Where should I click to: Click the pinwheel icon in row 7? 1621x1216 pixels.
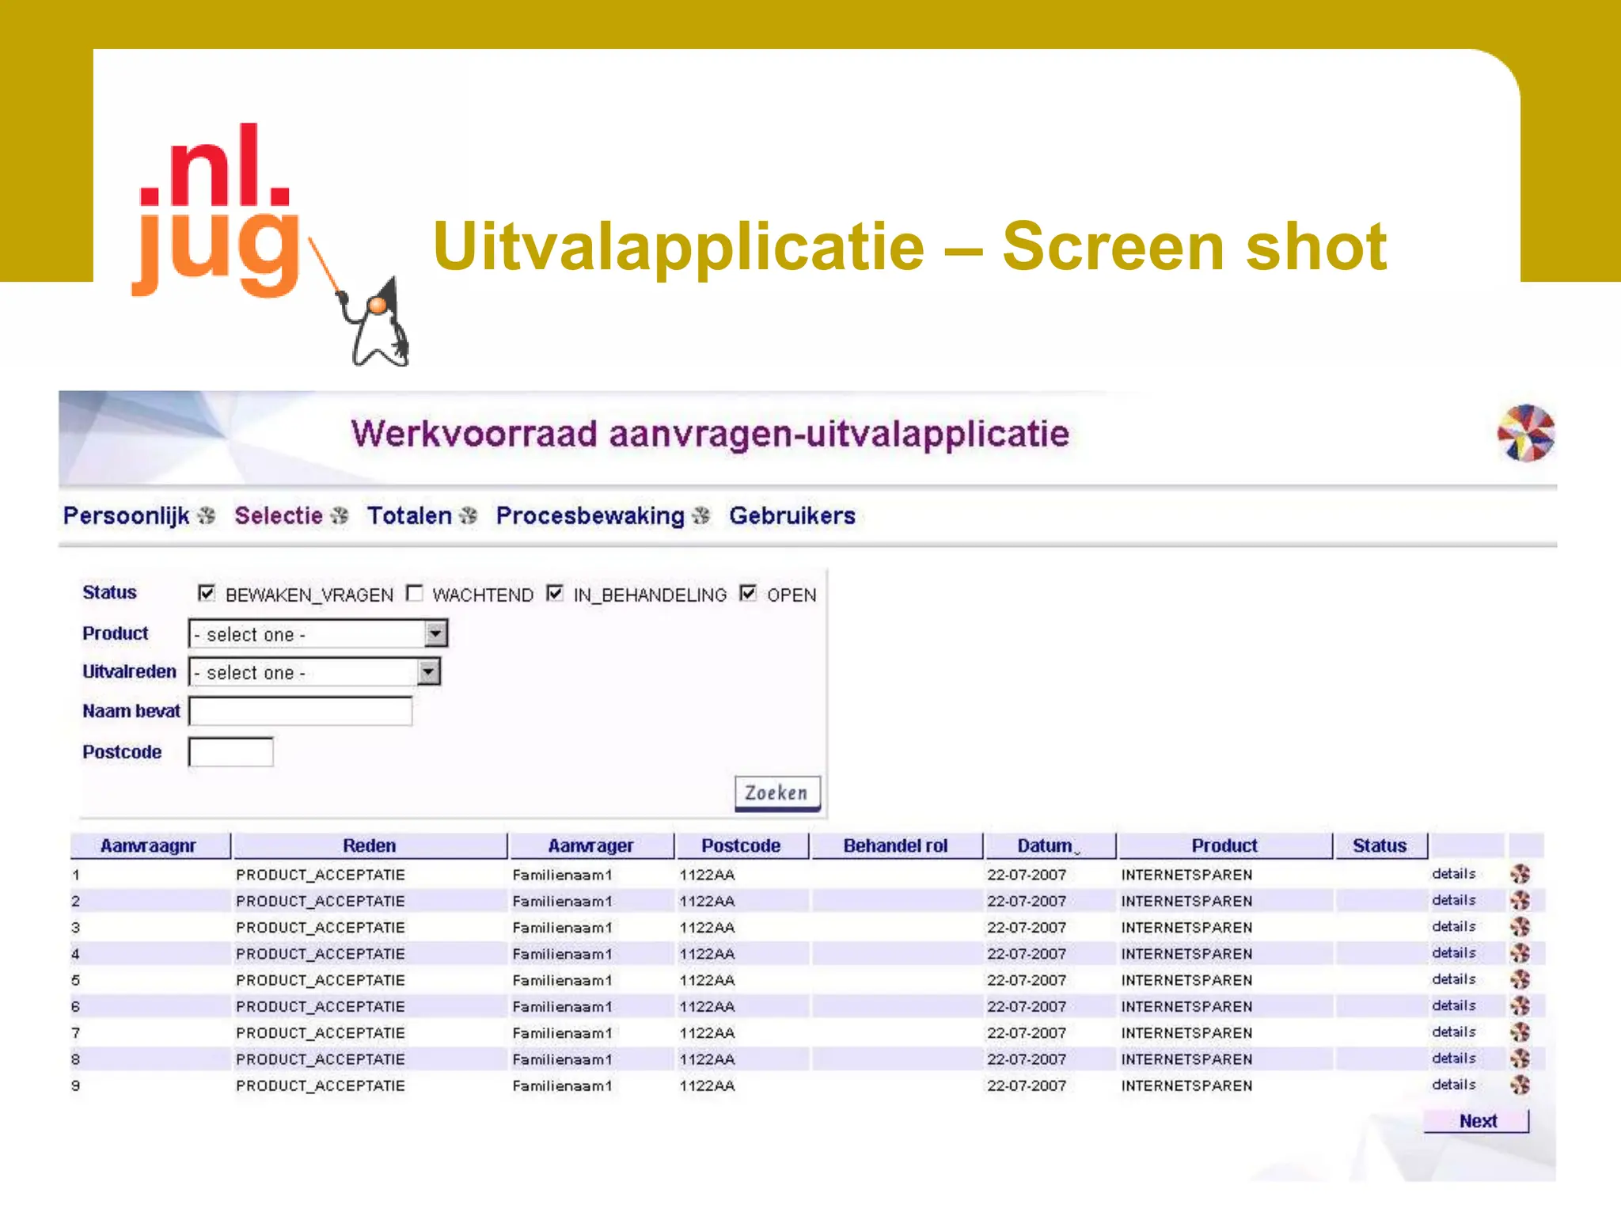[1520, 1032]
